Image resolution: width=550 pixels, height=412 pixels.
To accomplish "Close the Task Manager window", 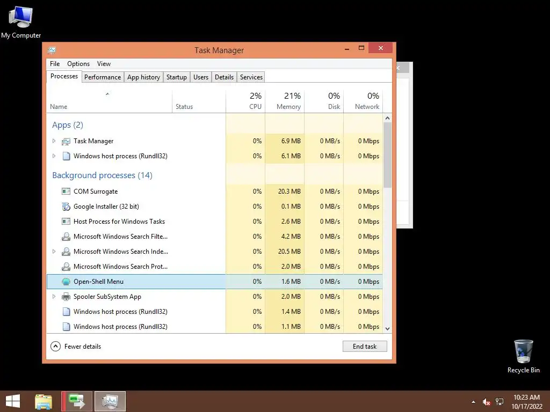I will click(x=381, y=48).
